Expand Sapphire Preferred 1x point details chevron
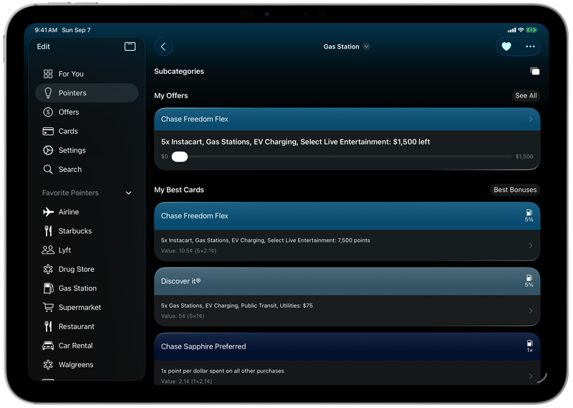 point(531,376)
